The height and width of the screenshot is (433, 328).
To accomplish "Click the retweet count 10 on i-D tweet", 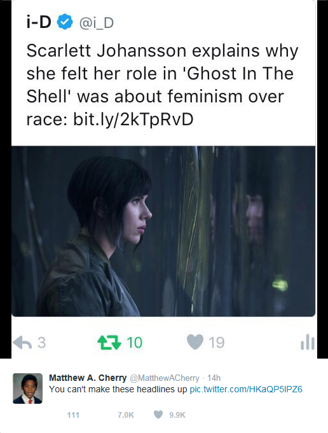I will 135,343.
